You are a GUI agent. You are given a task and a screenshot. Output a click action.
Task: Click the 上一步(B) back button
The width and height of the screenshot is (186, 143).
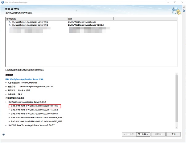[129, 134]
